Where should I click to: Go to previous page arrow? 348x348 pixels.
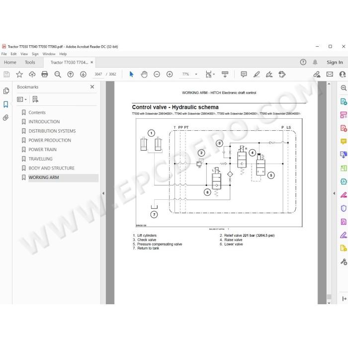tap(71, 74)
